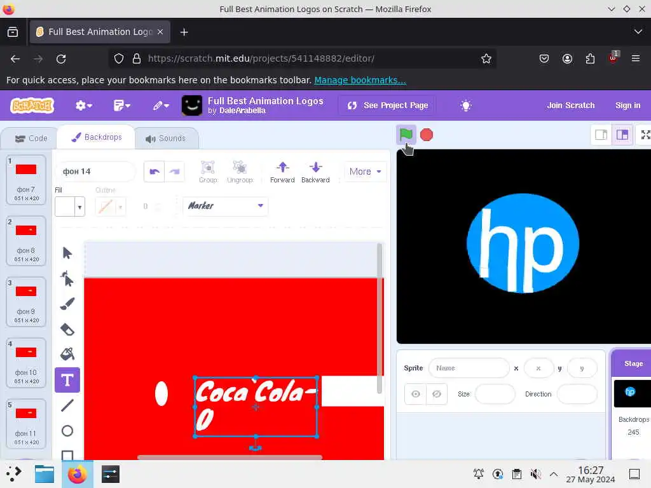
Task: Open the Marker font dropdown
Action: tap(226, 206)
